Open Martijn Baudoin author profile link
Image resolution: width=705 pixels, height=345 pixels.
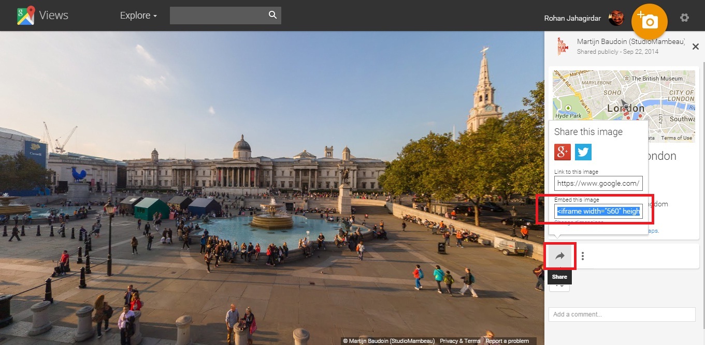click(631, 41)
